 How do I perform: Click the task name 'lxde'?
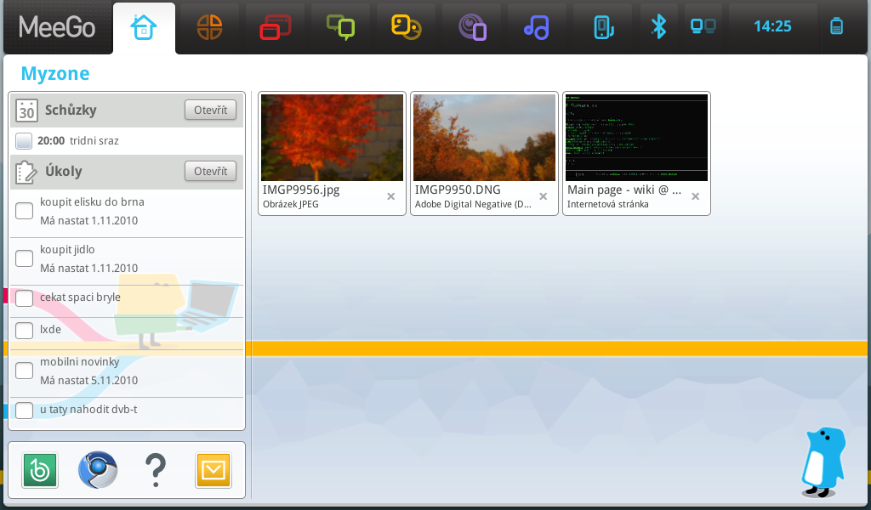(50, 330)
